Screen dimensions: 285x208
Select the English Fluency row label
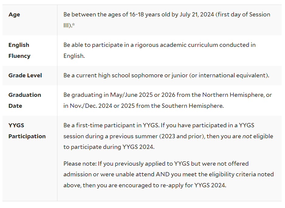[x=19, y=50]
